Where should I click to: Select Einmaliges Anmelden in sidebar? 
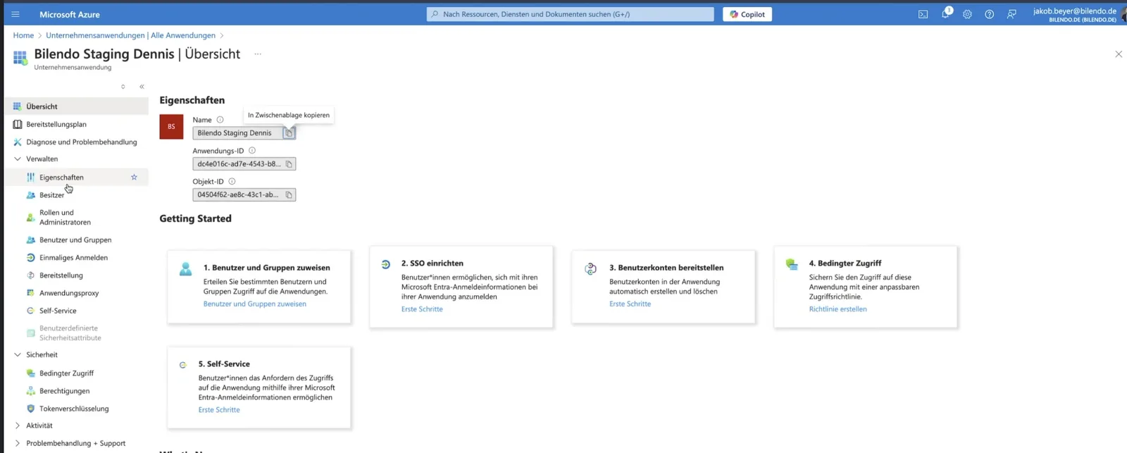coord(73,258)
